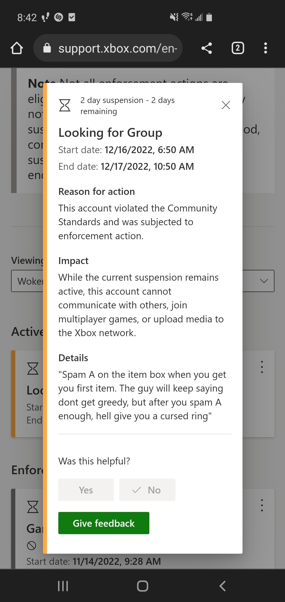The height and width of the screenshot is (602, 285).
Task: Tap the browser home icon
Action: coord(17,48)
